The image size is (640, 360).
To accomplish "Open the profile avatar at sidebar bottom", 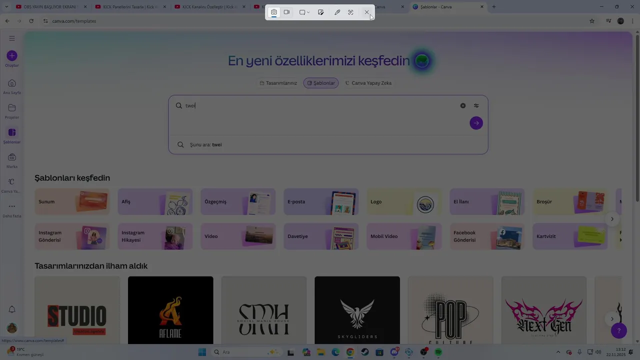I will [12, 328].
